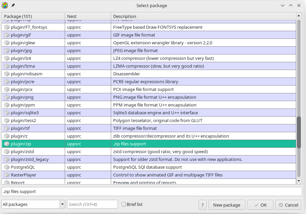Sort by Package (101) column header

(x=33, y=16)
